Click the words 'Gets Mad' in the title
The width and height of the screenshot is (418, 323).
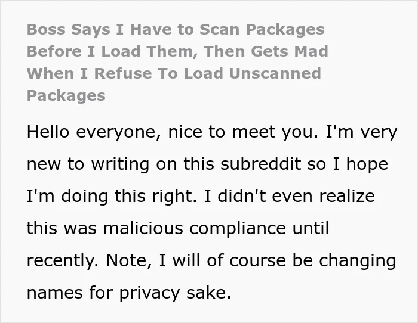tap(290, 51)
